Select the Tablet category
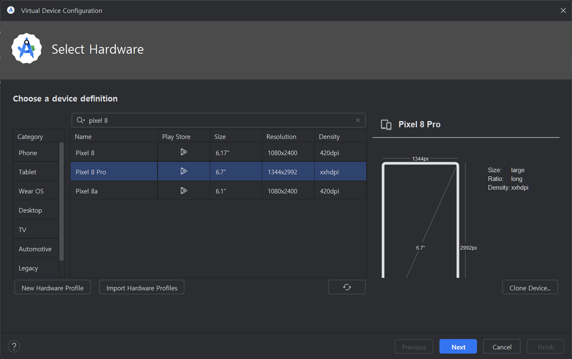 pos(36,172)
